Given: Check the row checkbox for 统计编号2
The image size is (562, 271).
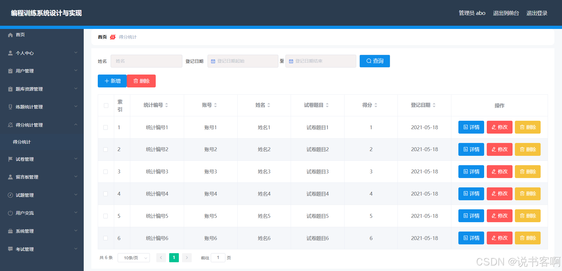Looking at the screenshot, I should 106,149.
